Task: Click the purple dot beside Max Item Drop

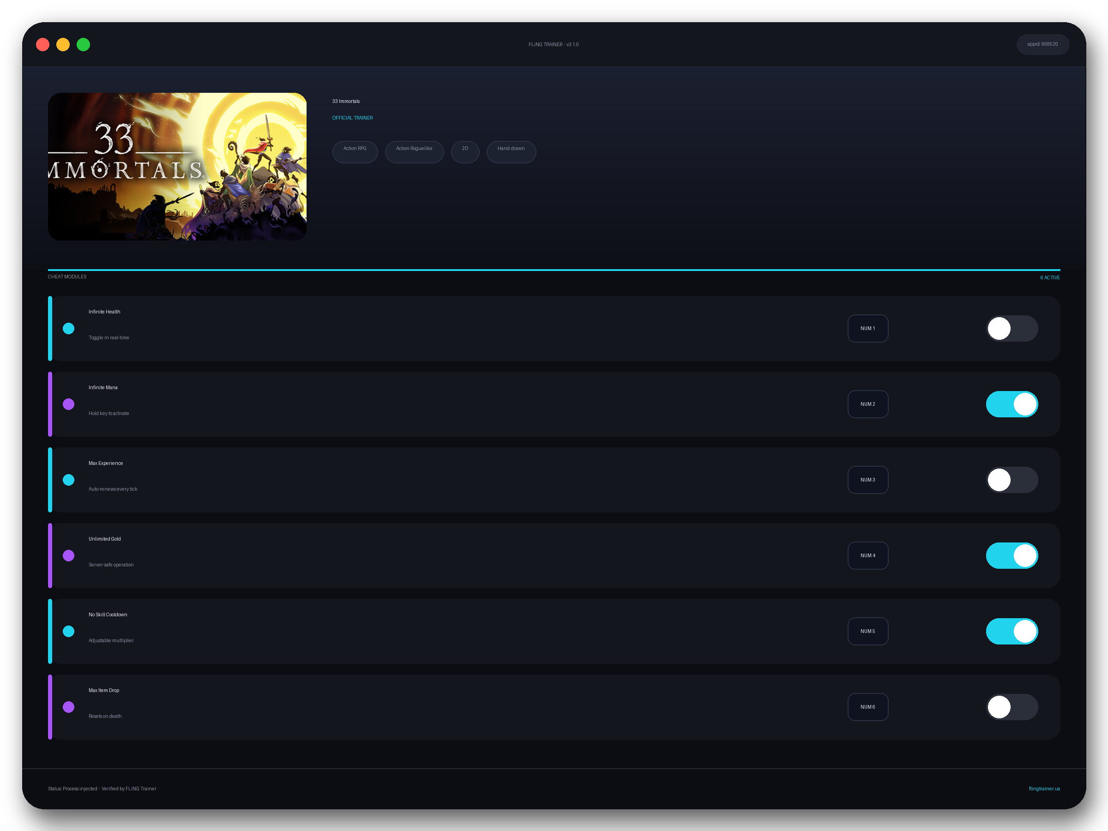Action: pos(69,707)
